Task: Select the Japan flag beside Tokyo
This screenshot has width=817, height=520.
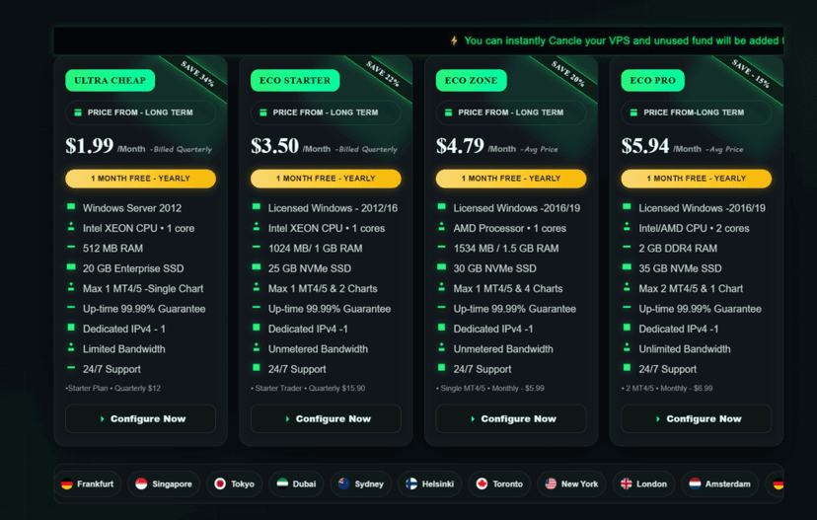Action: (x=220, y=484)
